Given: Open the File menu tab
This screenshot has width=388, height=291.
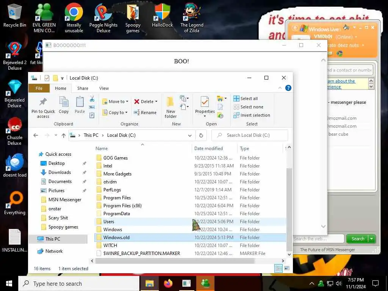Looking at the screenshot, I should [x=39, y=88].
